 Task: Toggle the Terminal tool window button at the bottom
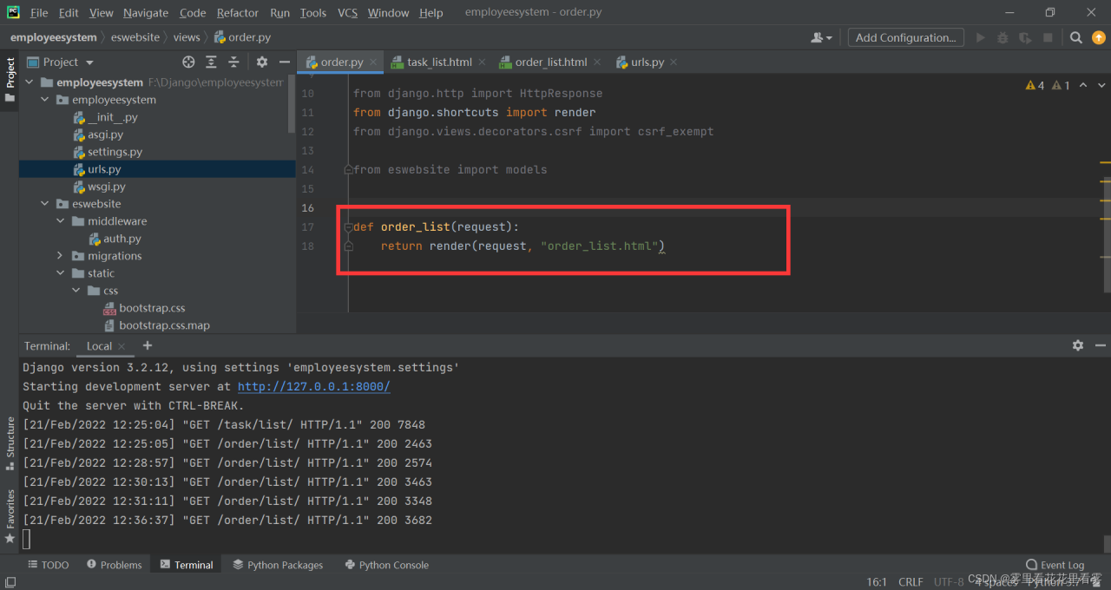pyautogui.click(x=186, y=565)
